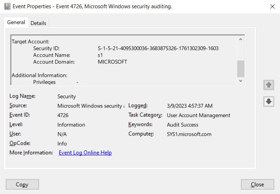The width and height of the screenshot is (280, 194).
Task: Click the User value N/A
Action: coord(62,134)
